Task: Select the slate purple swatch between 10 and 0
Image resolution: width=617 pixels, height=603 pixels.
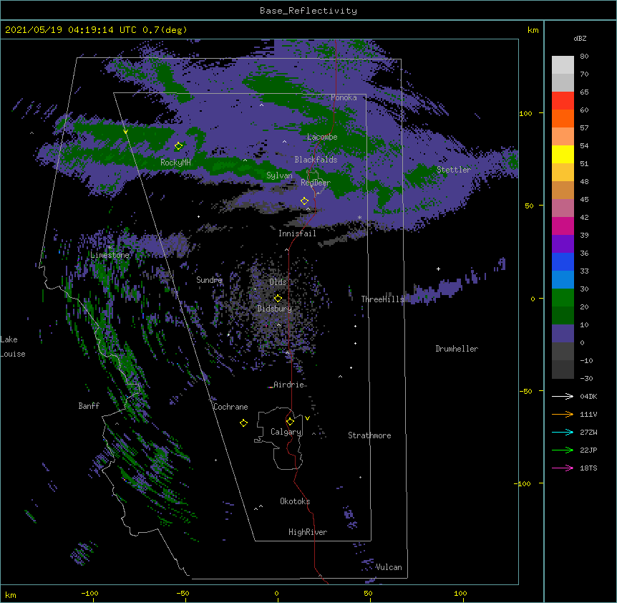Action: (x=563, y=334)
